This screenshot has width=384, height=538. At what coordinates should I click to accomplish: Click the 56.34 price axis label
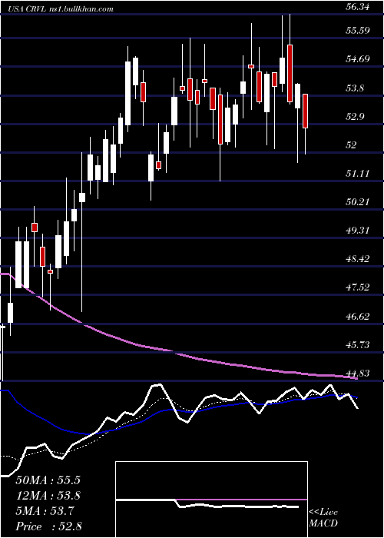(358, 7)
